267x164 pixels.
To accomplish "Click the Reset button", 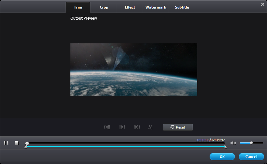I will [x=178, y=127].
